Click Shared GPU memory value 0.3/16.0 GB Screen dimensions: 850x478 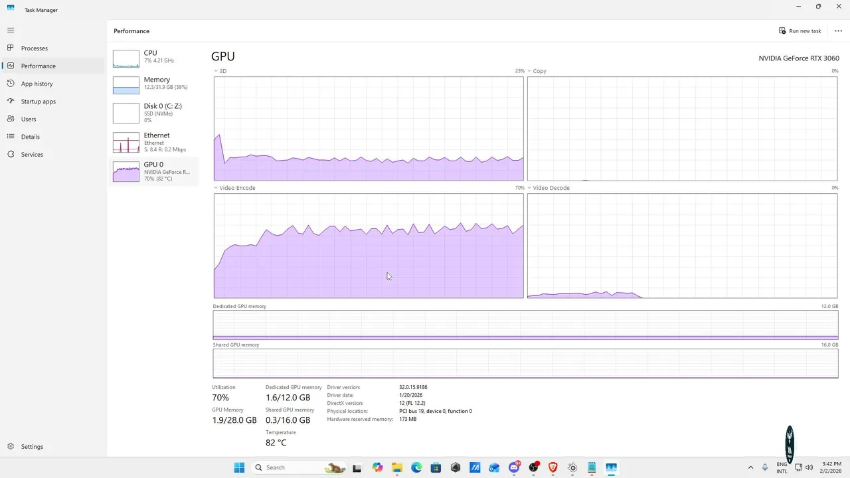pyautogui.click(x=288, y=420)
